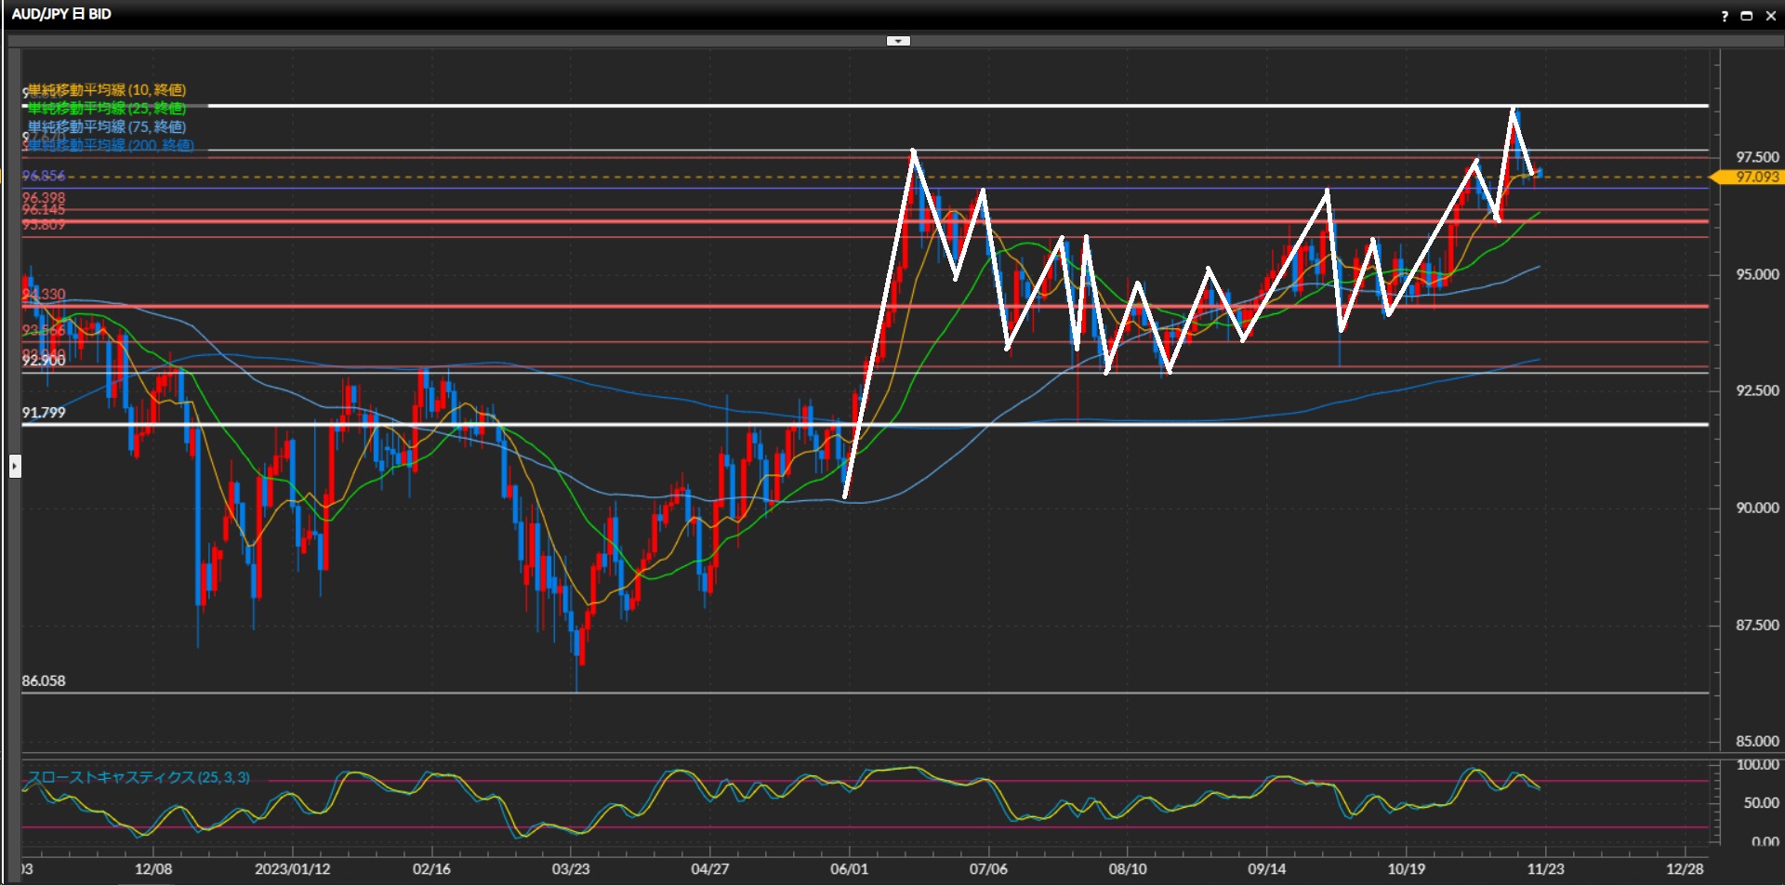1785x885 pixels.
Task: Click the 92.900 horizontal line label
Action: 44,361
